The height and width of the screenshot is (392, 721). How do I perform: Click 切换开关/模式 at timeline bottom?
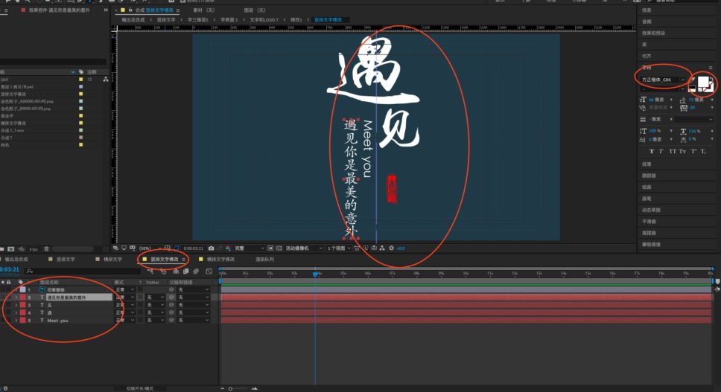[140, 388]
